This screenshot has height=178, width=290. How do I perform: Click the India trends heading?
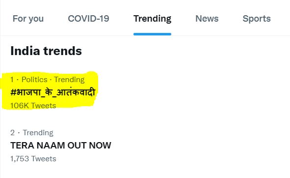coord(46,51)
